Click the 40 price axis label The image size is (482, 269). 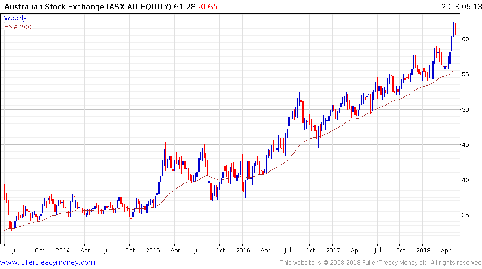[465, 180]
